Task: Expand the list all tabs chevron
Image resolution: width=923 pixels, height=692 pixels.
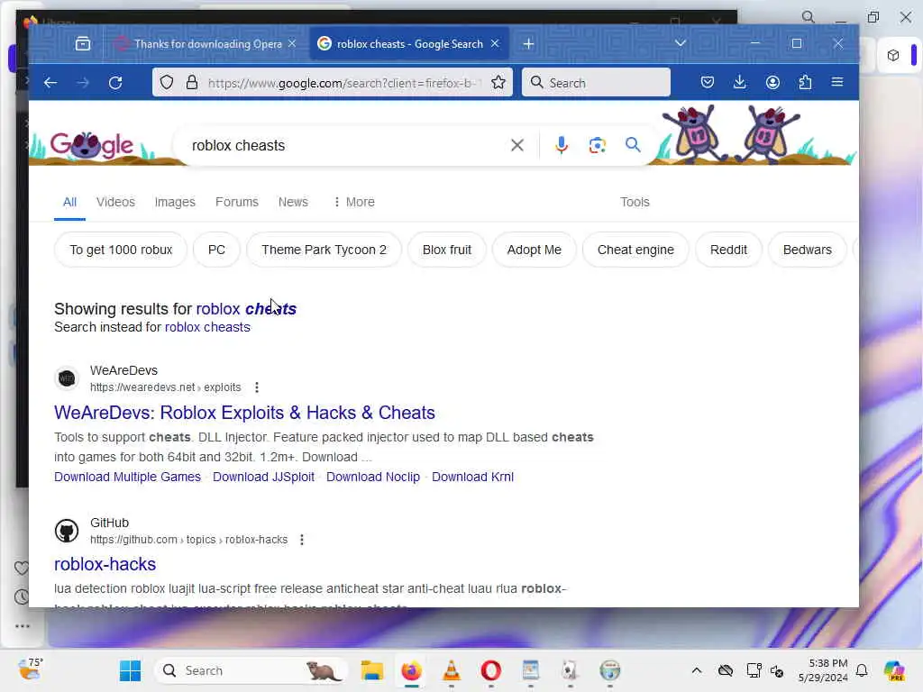Action: [681, 43]
